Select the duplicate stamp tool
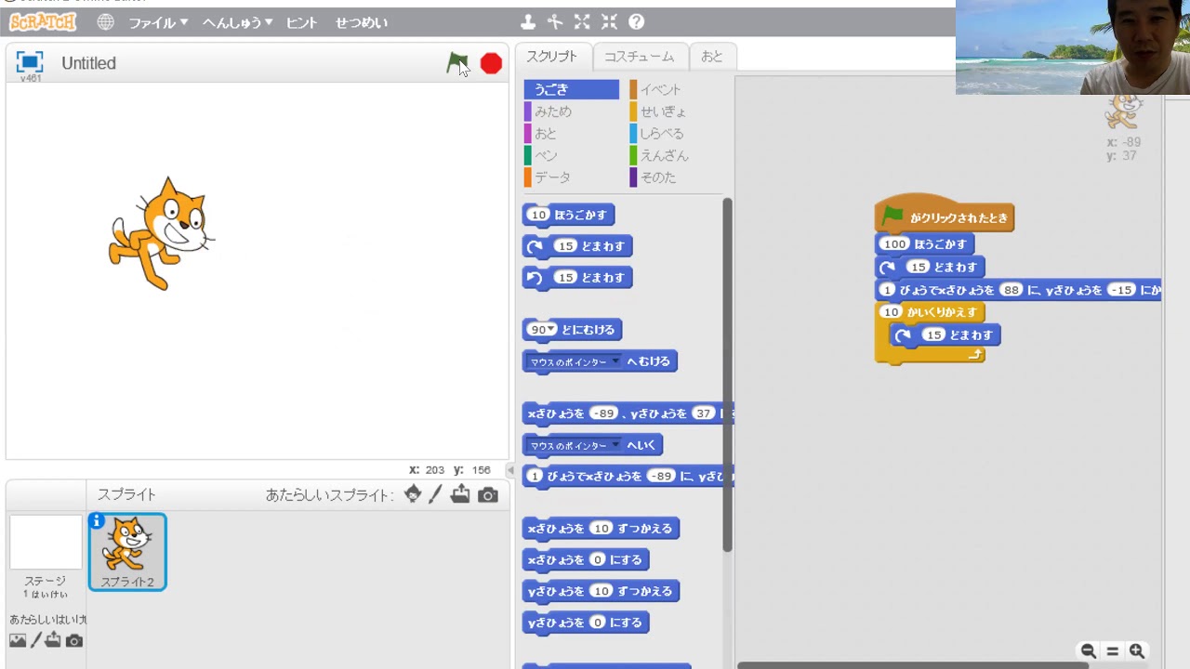Viewport: 1190px width, 669px height. (527, 21)
